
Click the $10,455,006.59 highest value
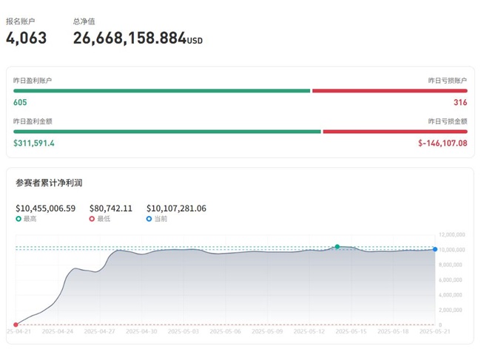(x=45, y=209)
